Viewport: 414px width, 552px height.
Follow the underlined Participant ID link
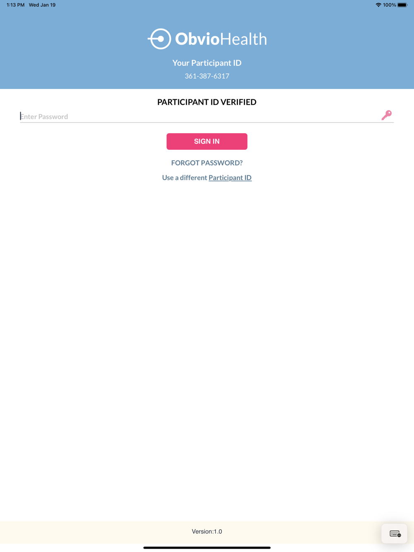230,178
